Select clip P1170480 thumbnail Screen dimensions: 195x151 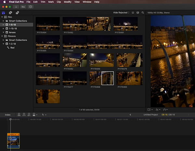click(x=101, y=60)
